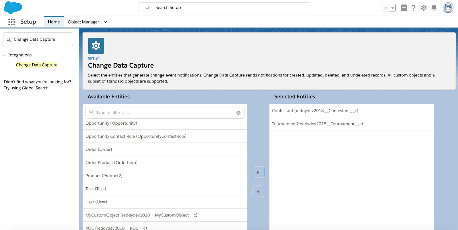Select MyCustomObject entity in Available Entities
Screen dimensions: 458x230
pyautogui.click(x=165, y=215)
